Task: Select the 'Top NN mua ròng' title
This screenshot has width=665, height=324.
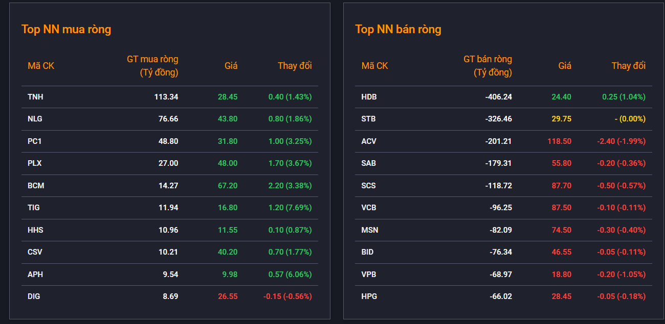Action: tap(66, 29)
